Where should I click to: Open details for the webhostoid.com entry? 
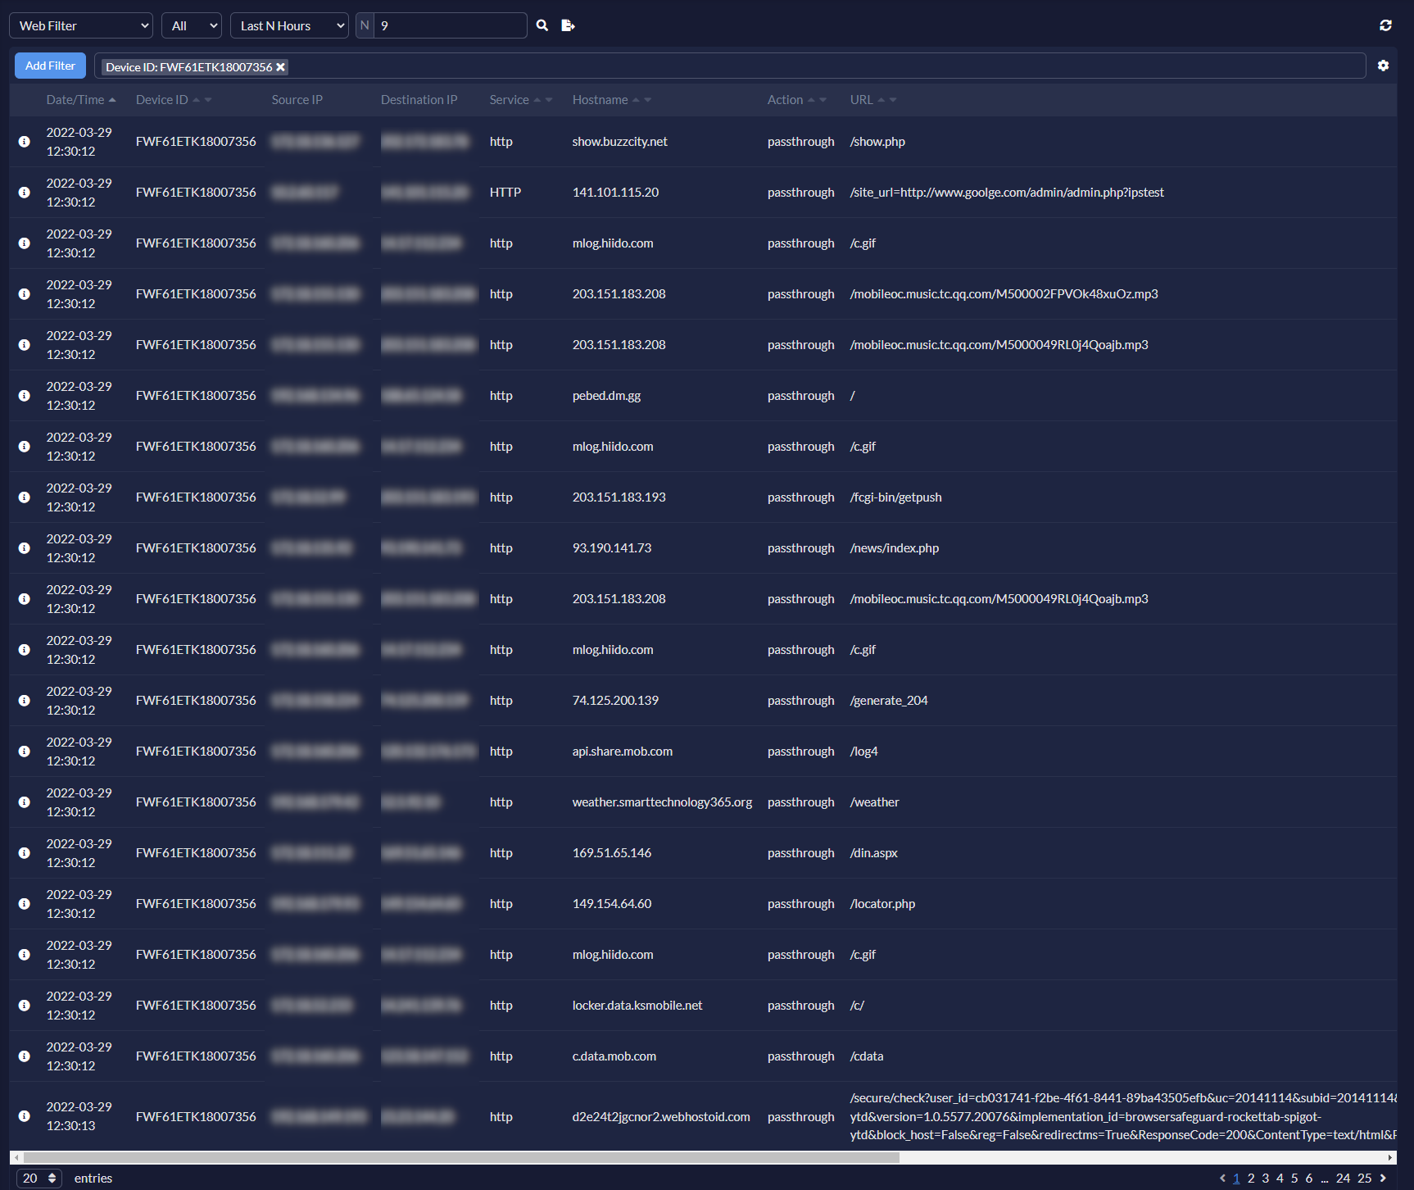pyautogui.click(x=25, y=1115)
